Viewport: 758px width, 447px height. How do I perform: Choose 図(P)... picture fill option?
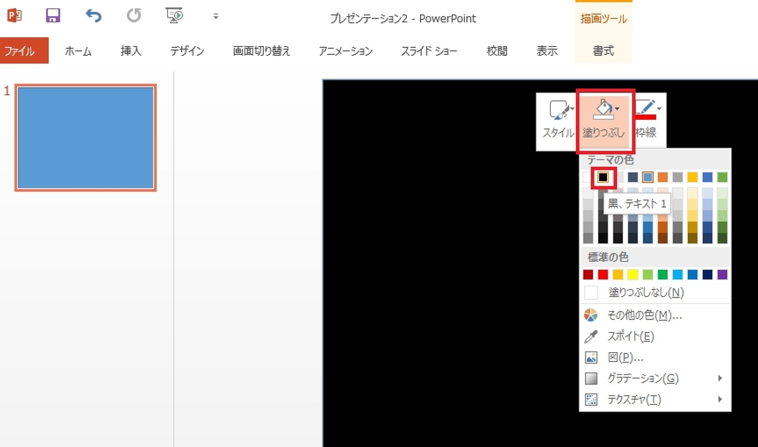pos(655,357)
